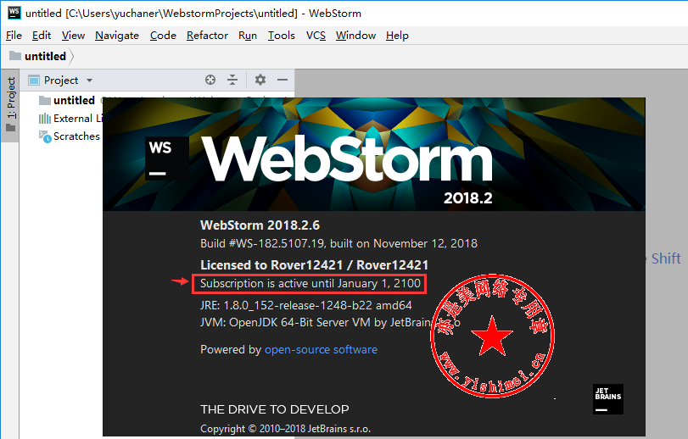This screenshot has width=688, height=439.
Task: Open the Edit menu
Action: [42, 36]
